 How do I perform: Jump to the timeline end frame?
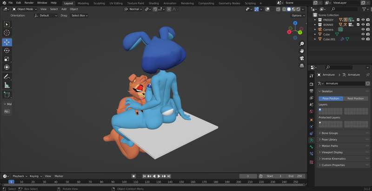pyautogui.click(x=169, y=176)
